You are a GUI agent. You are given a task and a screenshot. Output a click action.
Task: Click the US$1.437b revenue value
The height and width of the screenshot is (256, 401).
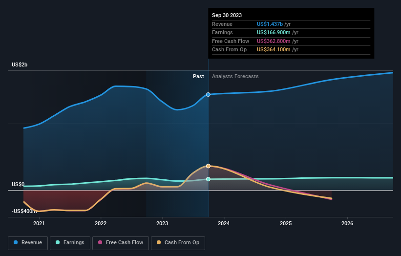(270, 24)
